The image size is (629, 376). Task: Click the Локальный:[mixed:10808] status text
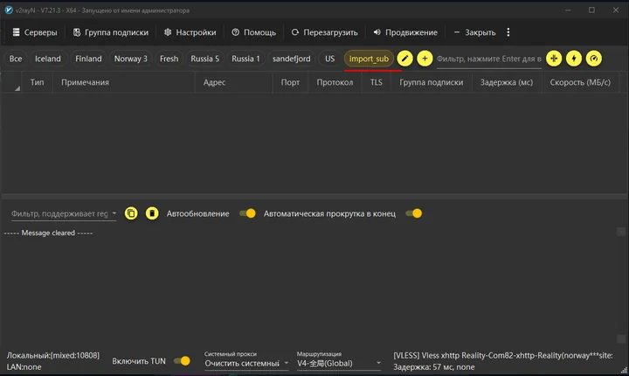(x=53, y=355)
